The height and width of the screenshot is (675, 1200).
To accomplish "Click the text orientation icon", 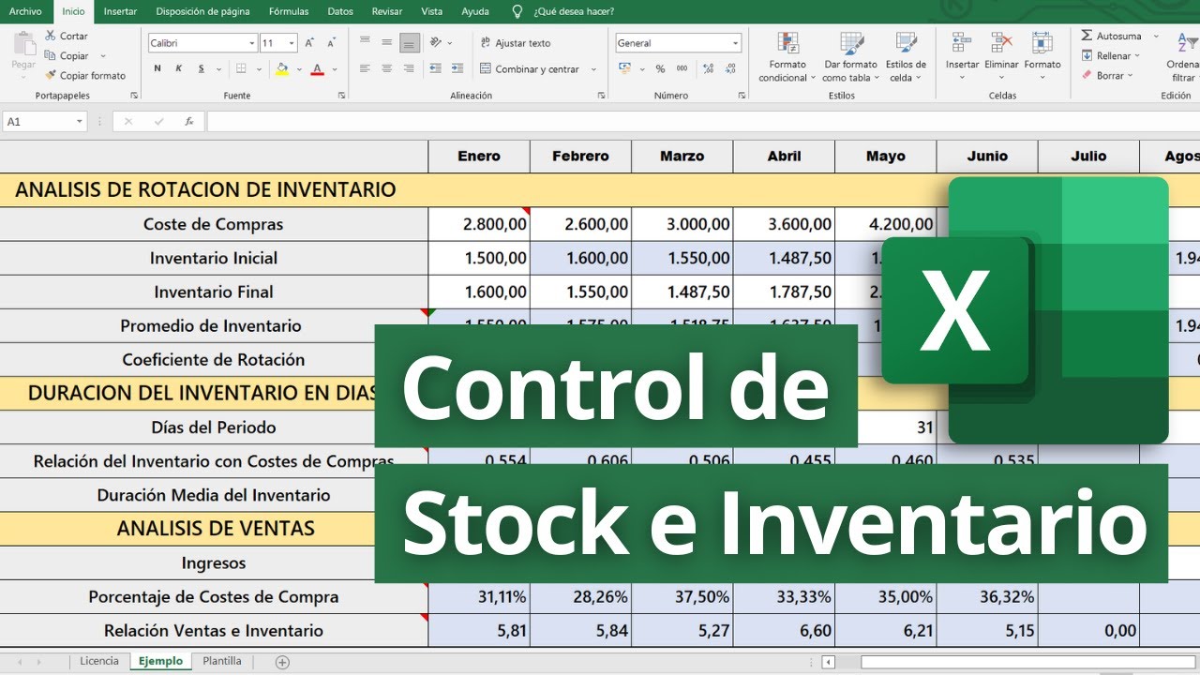I will pos(435,43).
